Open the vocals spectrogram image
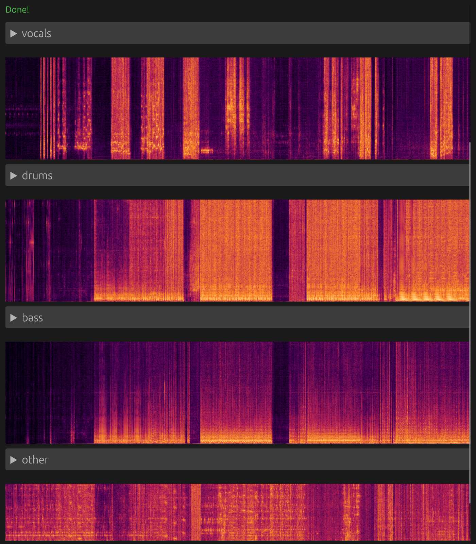476x544 pixels. 237,108
